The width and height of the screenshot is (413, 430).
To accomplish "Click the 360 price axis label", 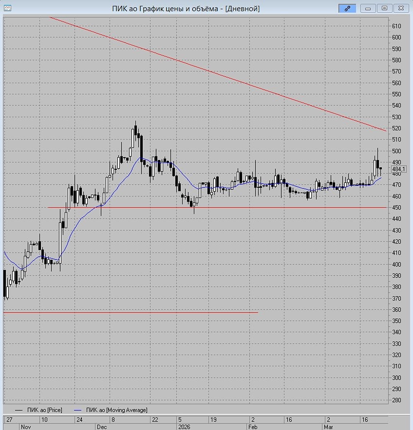I will [396, 310].
